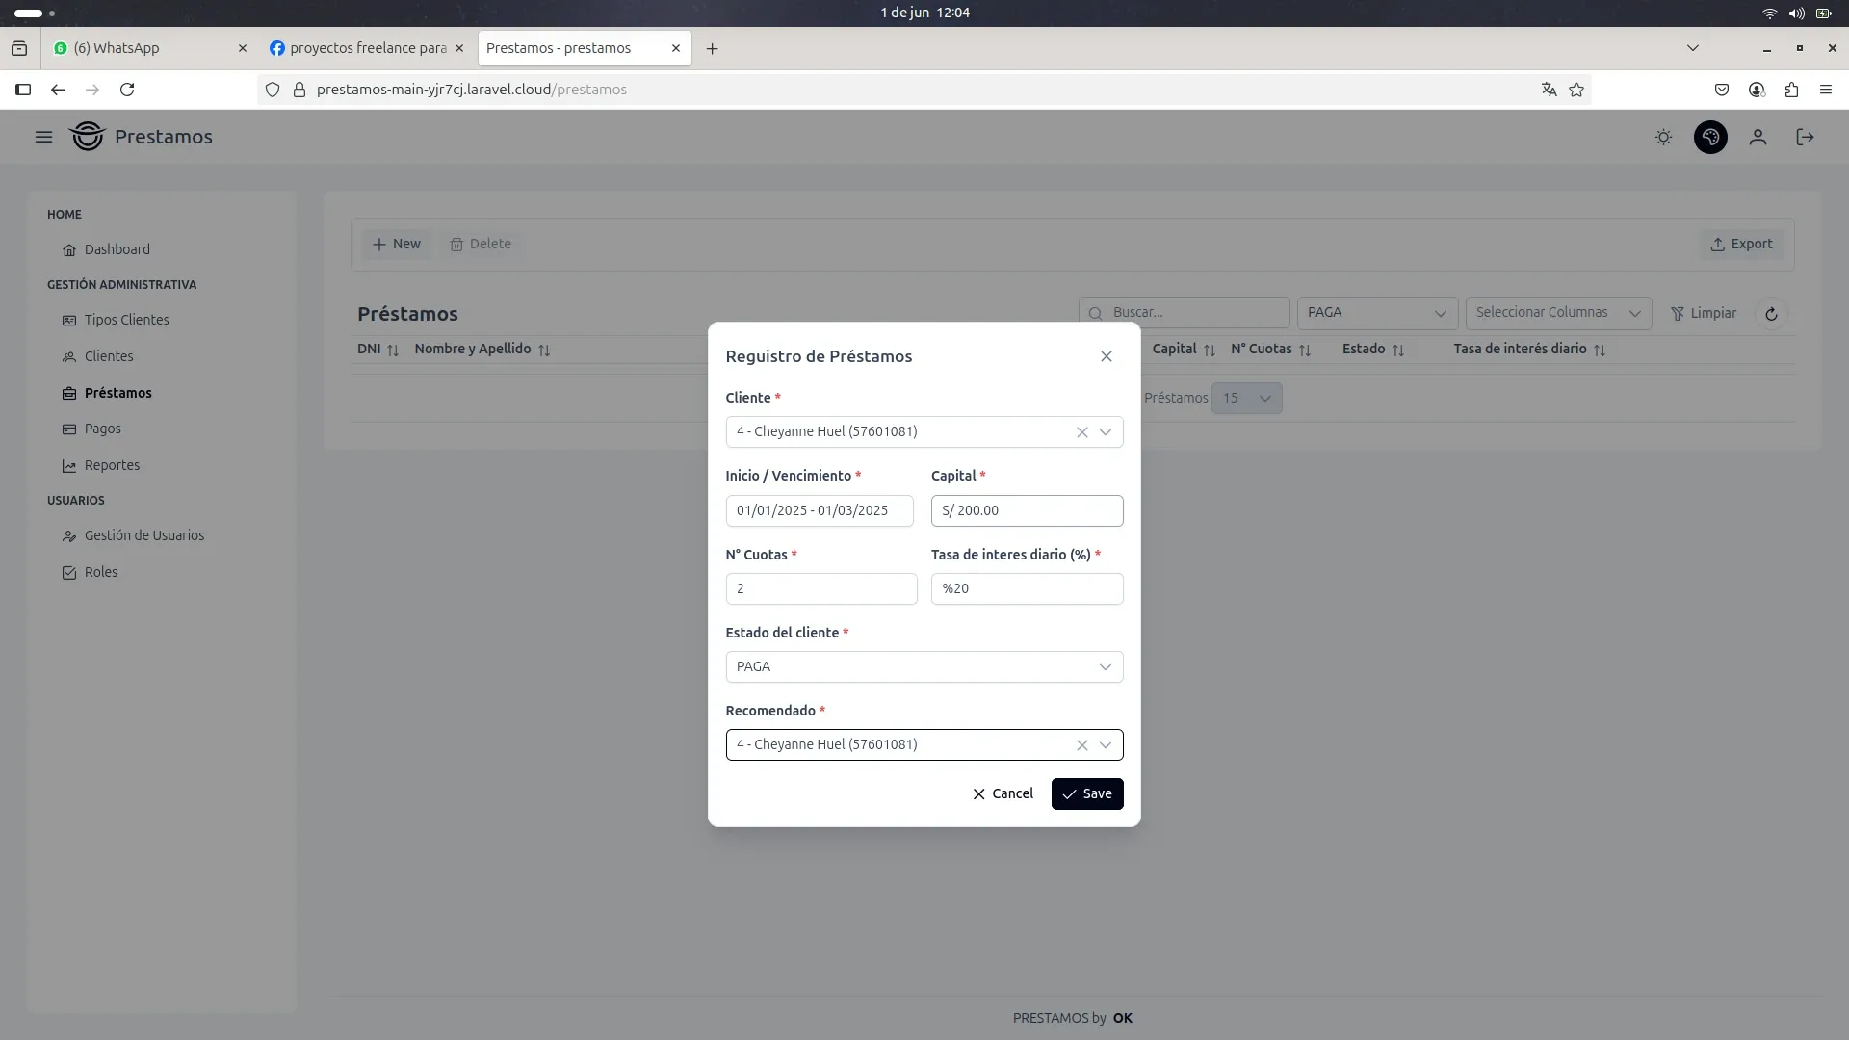
Task: Click the table refresh icon
Action: [x=1770, y=314]
